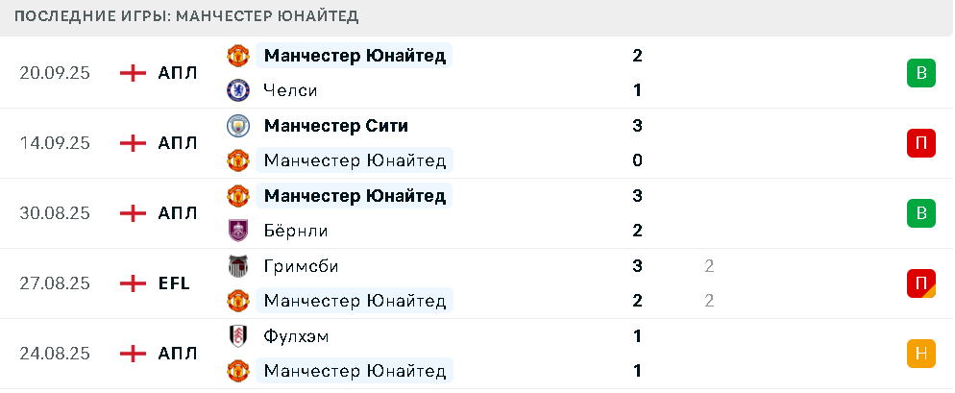
Task: Open the Челси team link
Action: coord(290,90)
